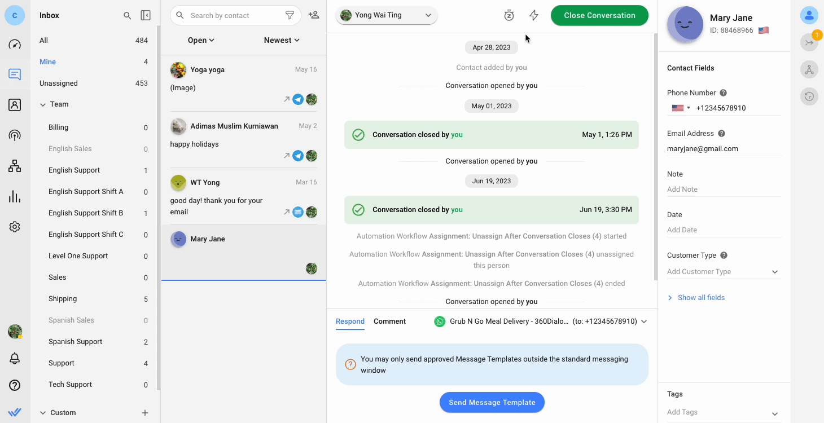This screenshot has width=824, height=423.
Task: Click Customer Type help tooltip icon
Action: click(x=724, y=255)
